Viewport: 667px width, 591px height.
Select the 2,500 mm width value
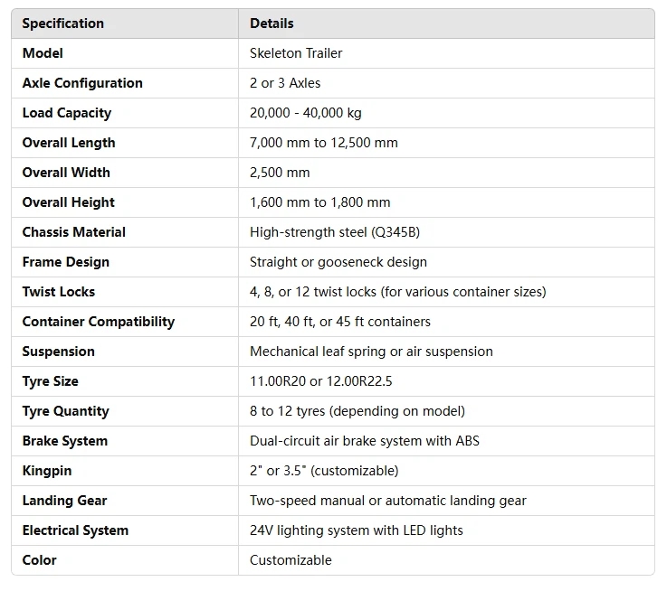(x=280, y=173)
